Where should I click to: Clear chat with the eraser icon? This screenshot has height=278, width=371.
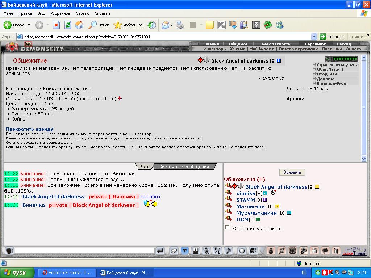tap(174, 250)
